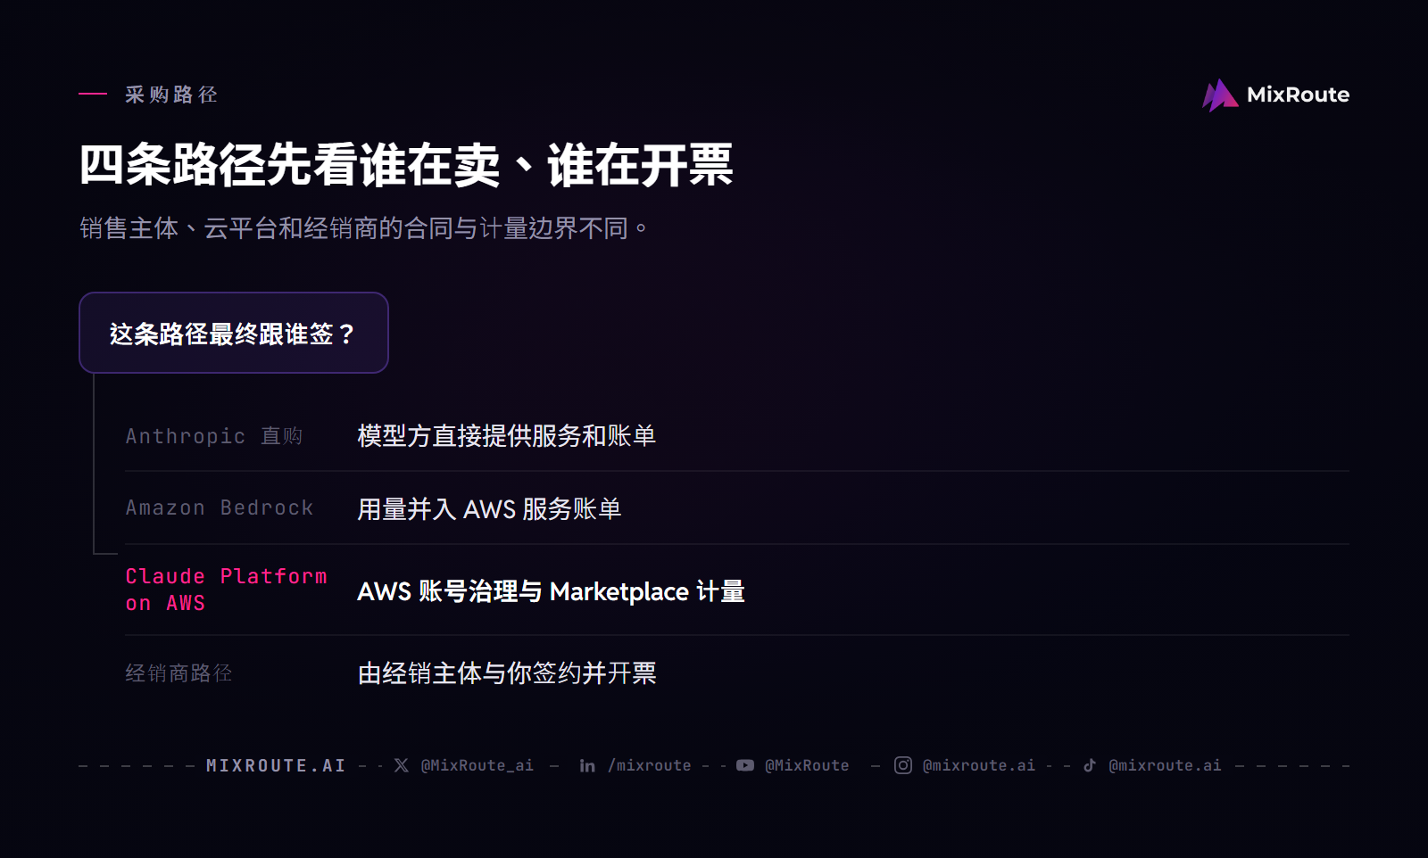This screenshot has width=1428, height=858.
Task: Click the MixRoute logo mark
Action: pyautogui.click(x=1220, y=95)
